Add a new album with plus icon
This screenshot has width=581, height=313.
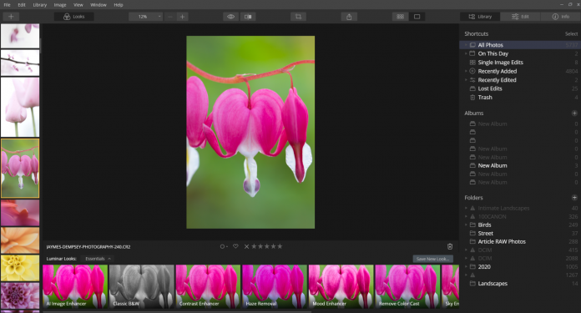574,113
